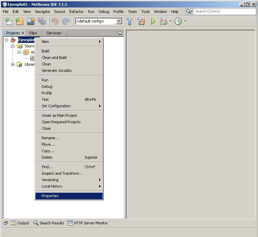Choose Profile from the context menu
258x237 pixels.
tap(69, 93)
